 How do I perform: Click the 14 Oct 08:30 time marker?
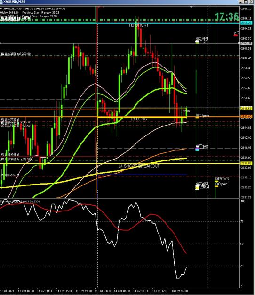coord(141,291)
